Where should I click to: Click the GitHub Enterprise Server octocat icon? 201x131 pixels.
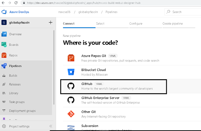[71, 100]
